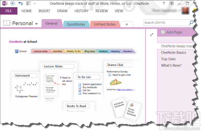Switch to the HOME ribbon tab
This screenshot has width=203, height=132.
pos(26,11)
